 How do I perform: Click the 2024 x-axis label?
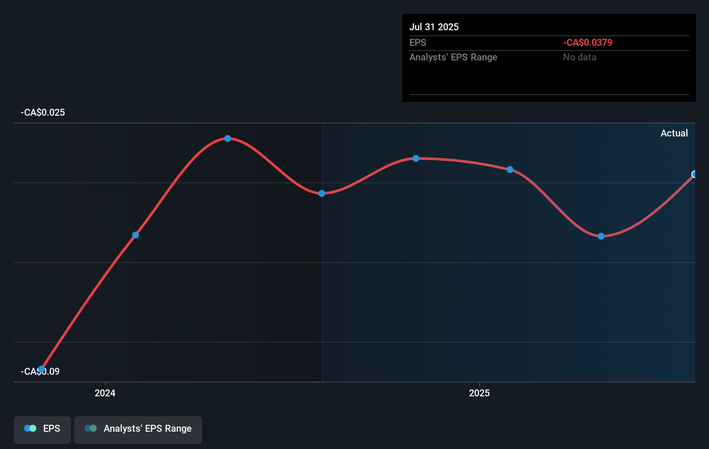(x=105, y=393)
